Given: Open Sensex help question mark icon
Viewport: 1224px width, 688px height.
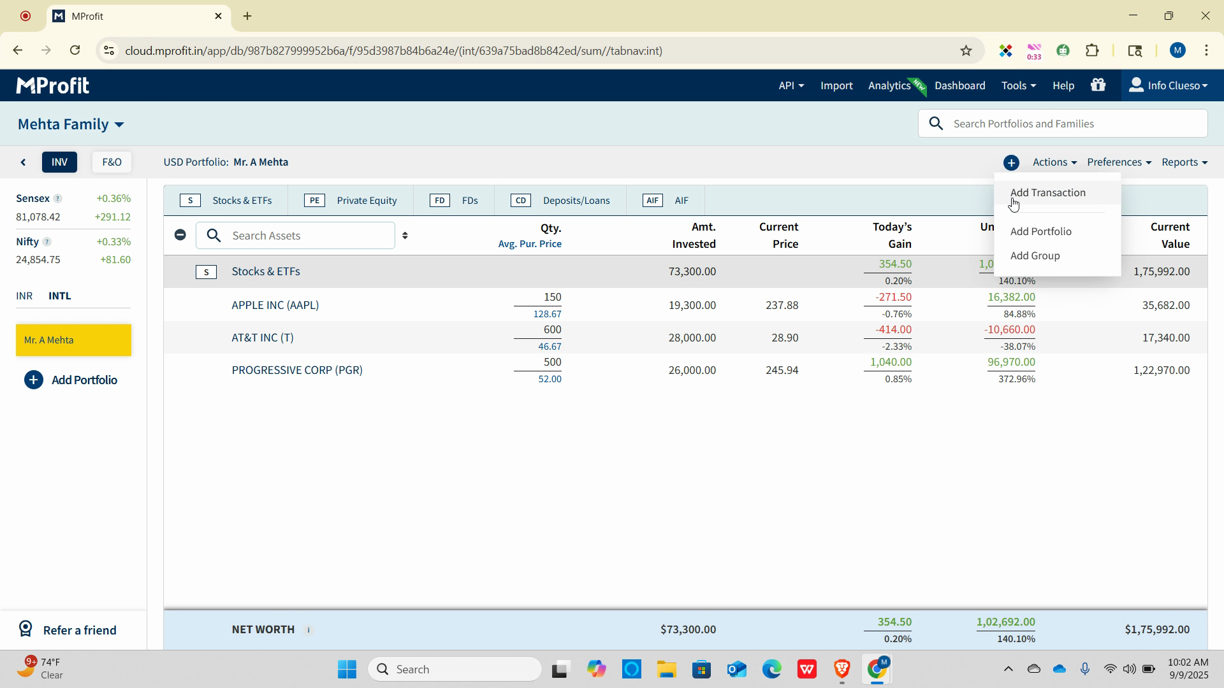Looking at the screenshot, I should tap(57, 199).
